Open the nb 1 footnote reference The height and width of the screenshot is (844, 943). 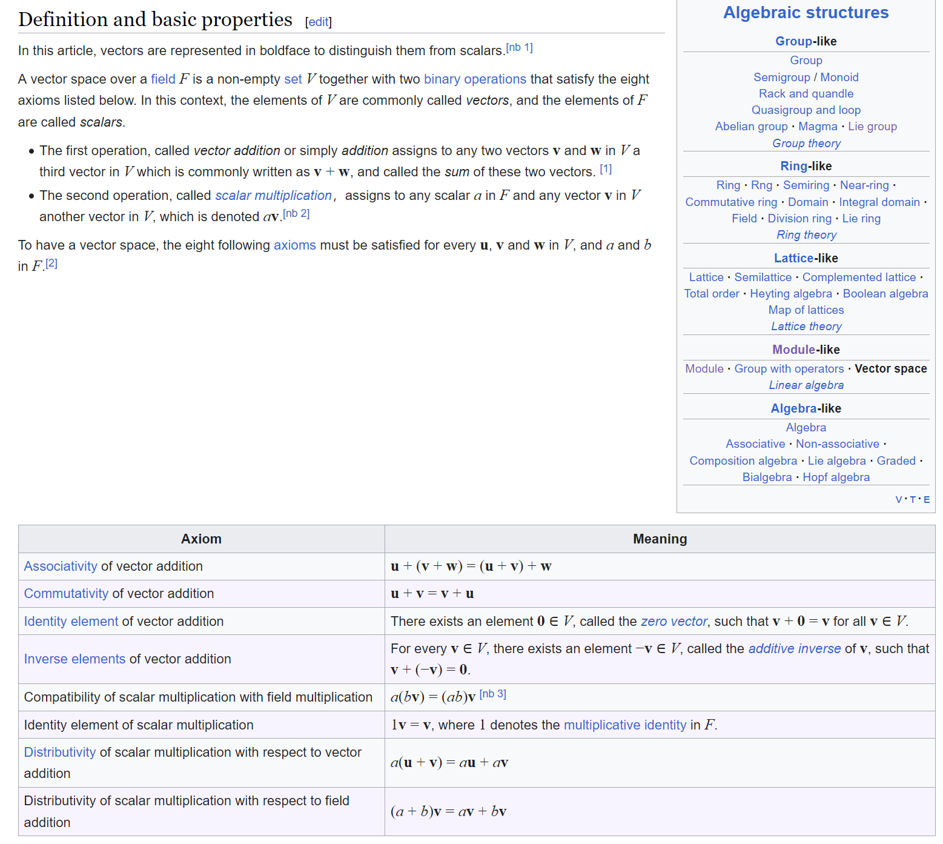[520, 47]
